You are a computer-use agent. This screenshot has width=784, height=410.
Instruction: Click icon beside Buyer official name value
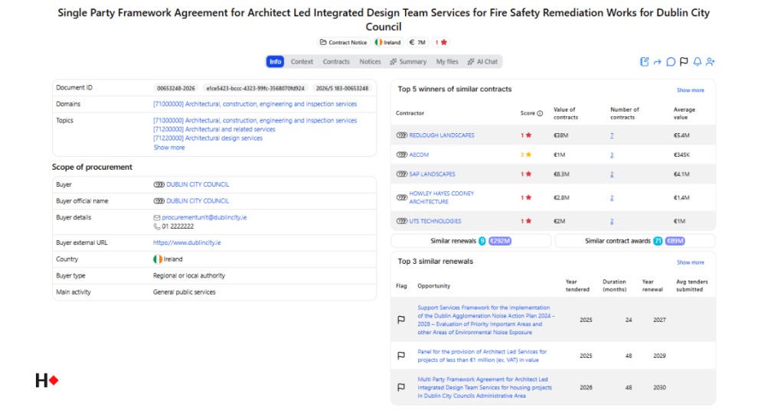pyautogui.click(x=159, y=201)
